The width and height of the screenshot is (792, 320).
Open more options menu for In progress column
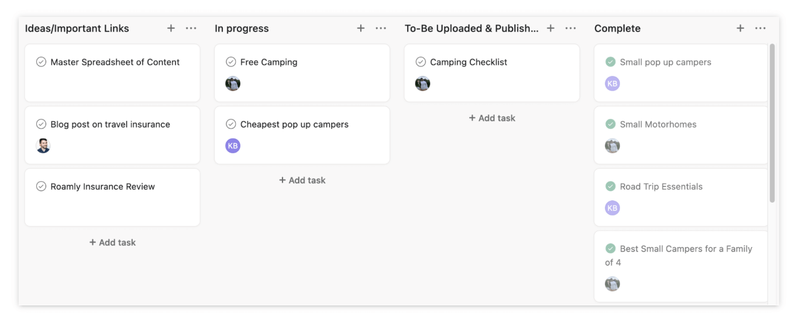(x=381, y=28)
